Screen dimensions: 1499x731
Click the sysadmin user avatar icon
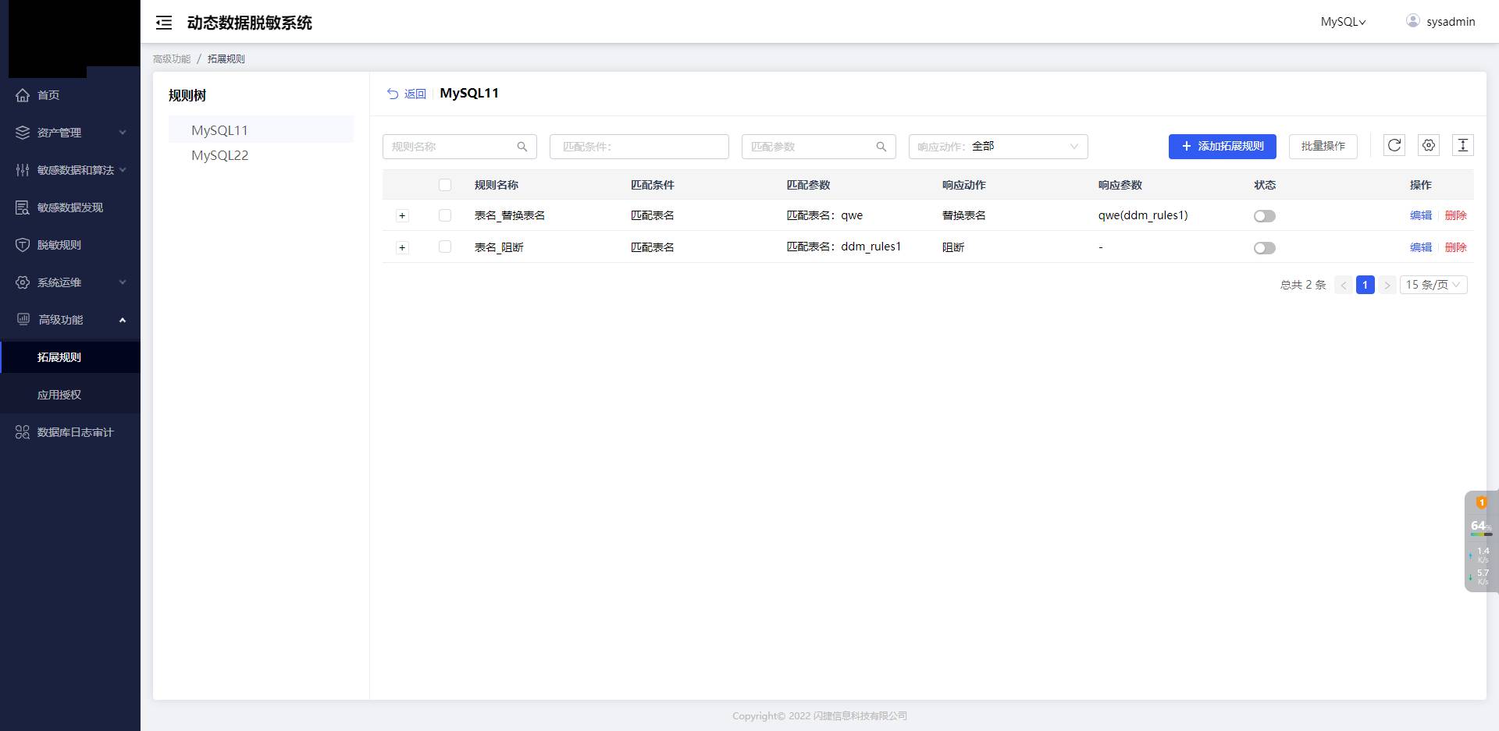click(x=1413, y=21)
